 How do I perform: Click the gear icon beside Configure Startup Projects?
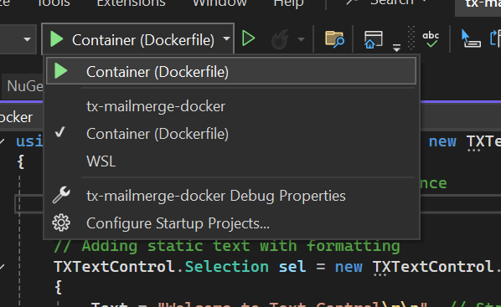point(61,223)
